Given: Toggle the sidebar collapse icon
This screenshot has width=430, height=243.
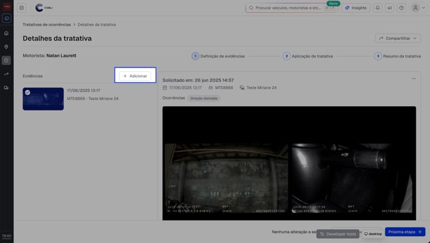Looking at the screenshot, I should (22, 7).
